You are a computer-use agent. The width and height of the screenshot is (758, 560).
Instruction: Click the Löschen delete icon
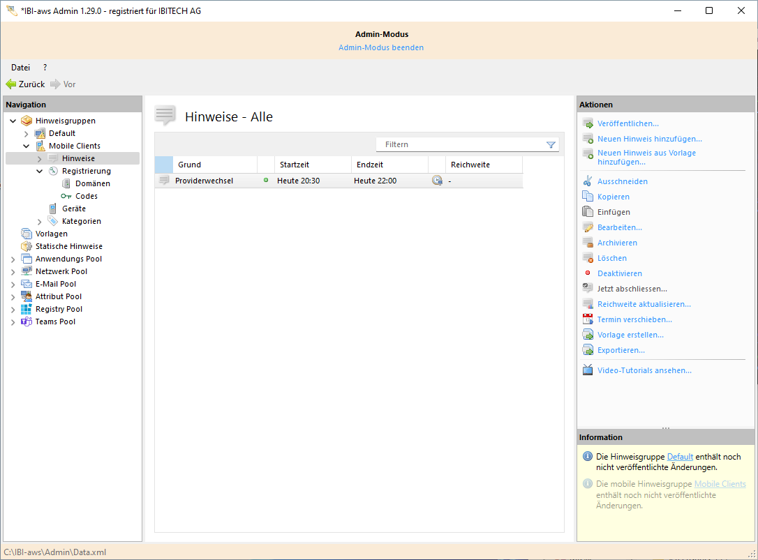pos(588,258)
